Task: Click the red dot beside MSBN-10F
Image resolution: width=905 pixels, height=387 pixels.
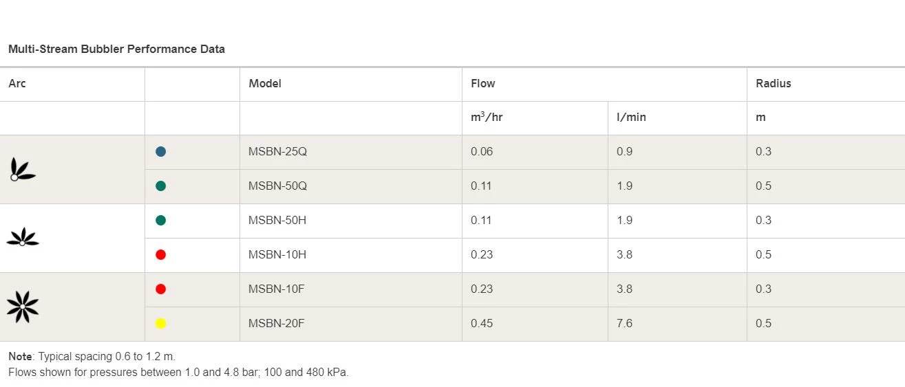Action: (x=160, y=289)
